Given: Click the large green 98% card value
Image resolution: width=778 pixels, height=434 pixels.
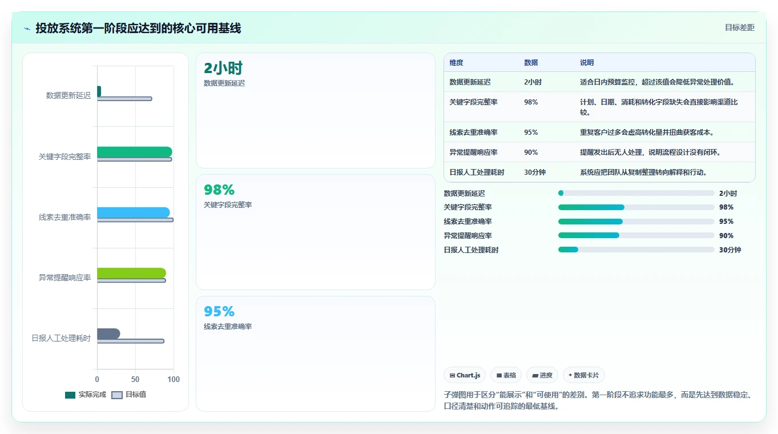Looking at the screenshot, I should click(x=219, y=190).
